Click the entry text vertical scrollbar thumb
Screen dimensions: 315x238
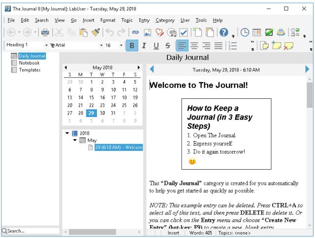(x=310, y=95)
